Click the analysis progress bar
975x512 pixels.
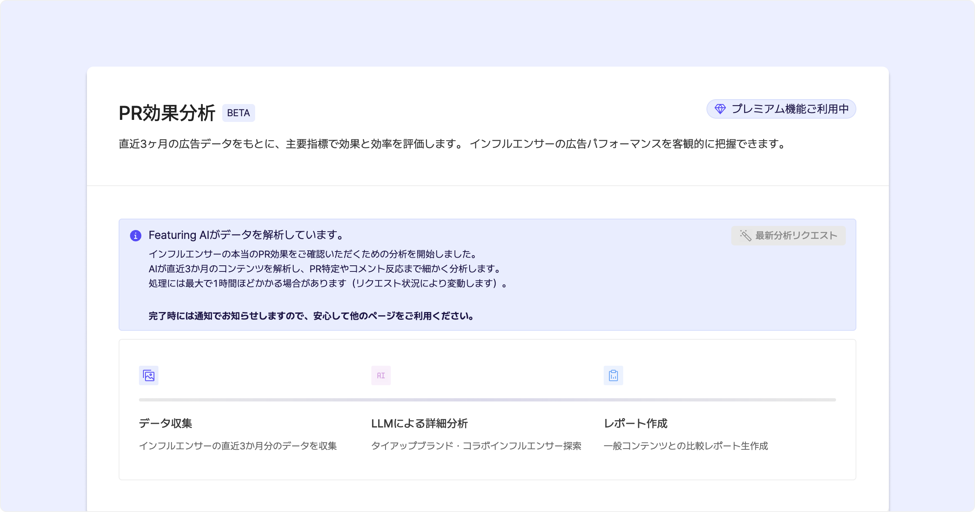point(487,400)
